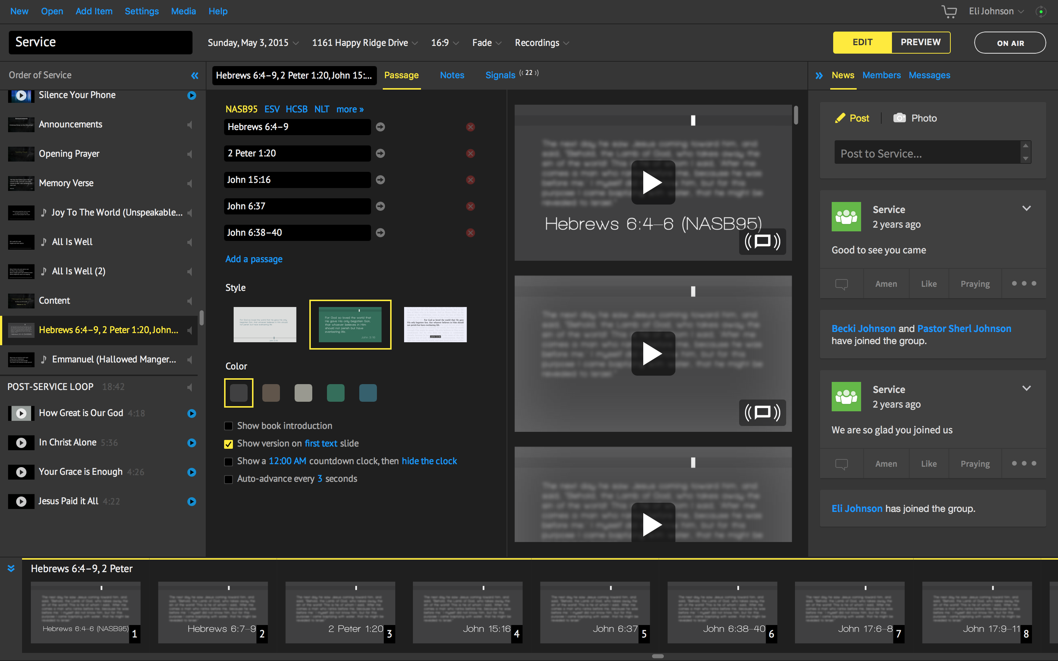Click the Add a passage link
The width and height of the screenshot is (1058, 661).
point(253,259)
